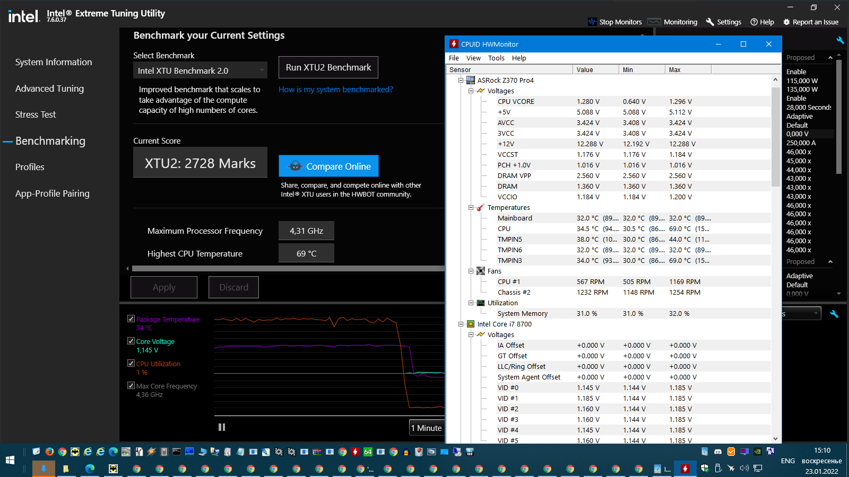This screenshot has height=477, width=849.
Task: Launch Firefox from the taskbar quick launch
Action: click(49, 452)
